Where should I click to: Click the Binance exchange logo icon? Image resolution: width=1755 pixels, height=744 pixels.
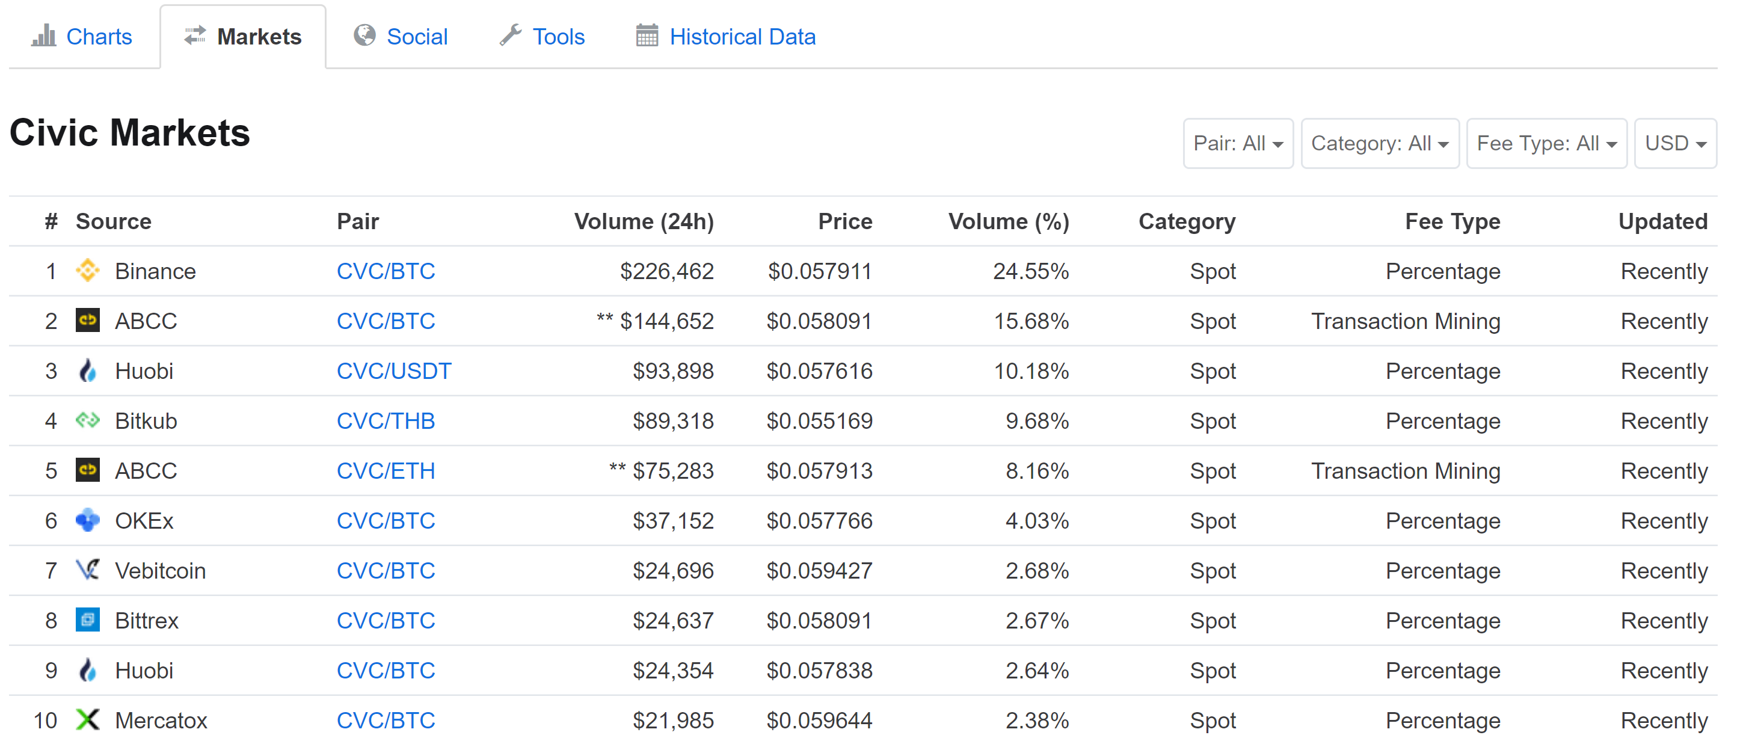[87, 271]
